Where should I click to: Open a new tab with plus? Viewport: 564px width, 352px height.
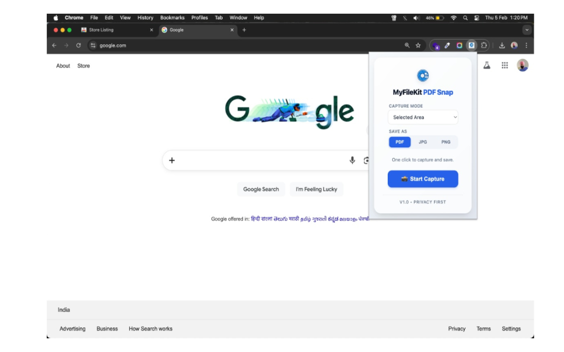244,30
